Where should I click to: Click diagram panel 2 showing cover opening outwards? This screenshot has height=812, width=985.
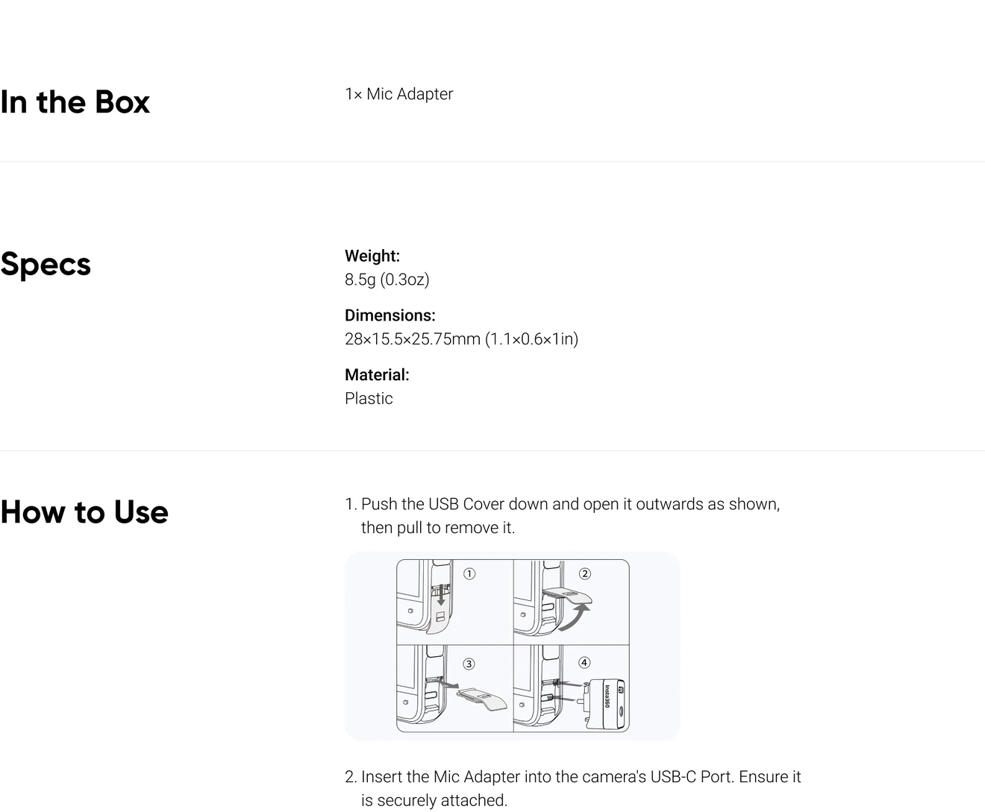(x=572, y=602)
